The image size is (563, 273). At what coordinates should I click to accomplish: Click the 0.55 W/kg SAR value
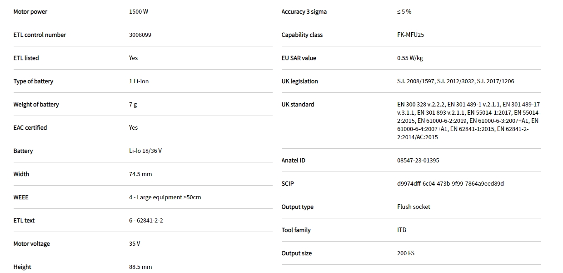click(x=410, y=58)
